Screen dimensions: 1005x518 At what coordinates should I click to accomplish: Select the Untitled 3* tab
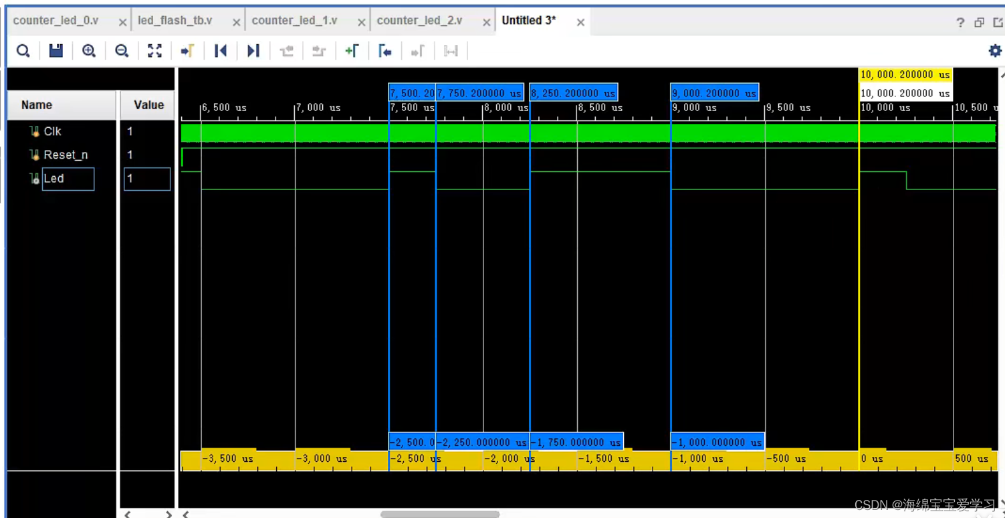pos(529,21)
